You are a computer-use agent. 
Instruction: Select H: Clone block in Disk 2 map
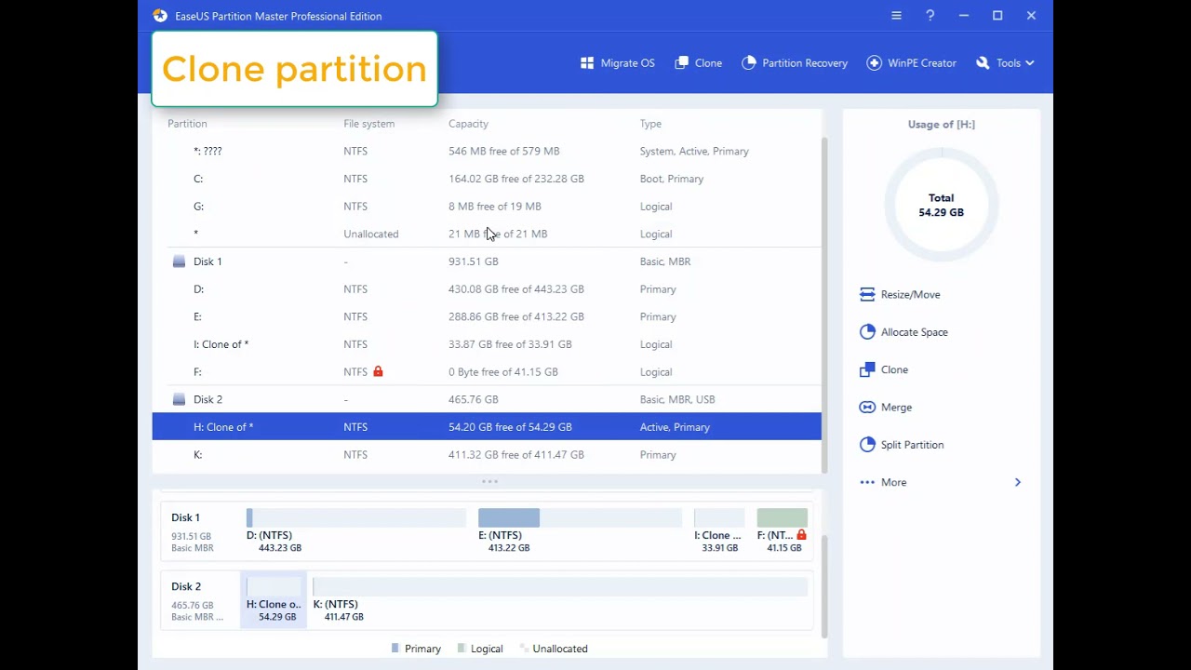pyautogui.click(x=274, y=600)
